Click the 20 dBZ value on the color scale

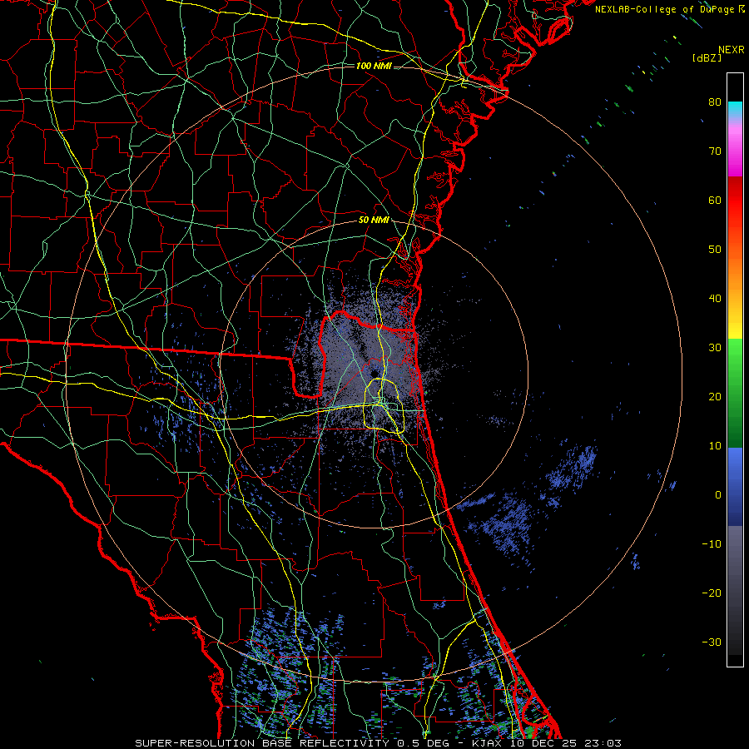[715, 397]
